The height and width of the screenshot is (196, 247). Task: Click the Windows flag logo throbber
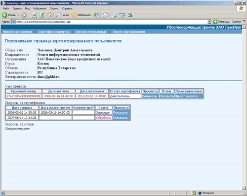pos(241,8)
